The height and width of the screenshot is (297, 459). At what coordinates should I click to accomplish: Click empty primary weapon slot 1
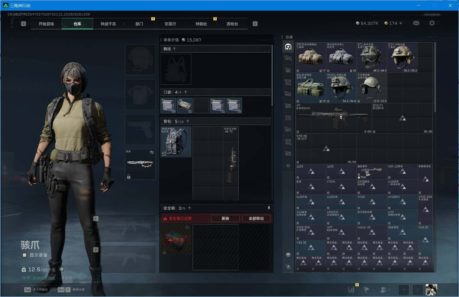(x=124, y=228)
